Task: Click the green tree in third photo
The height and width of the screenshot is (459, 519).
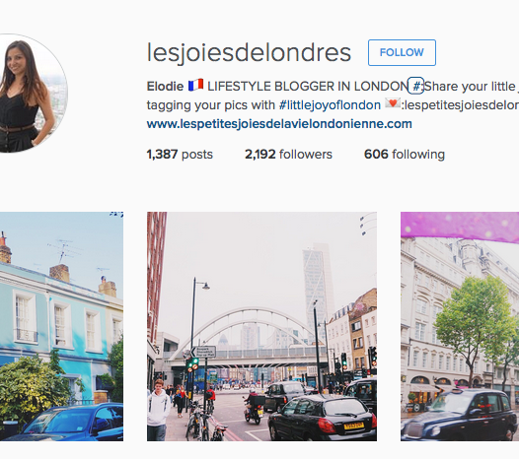Action: pyautogui.click(x=475, y=325)
